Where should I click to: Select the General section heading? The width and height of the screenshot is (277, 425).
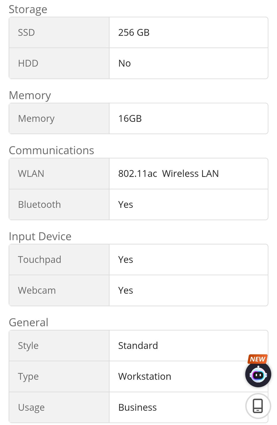point(29,323)
